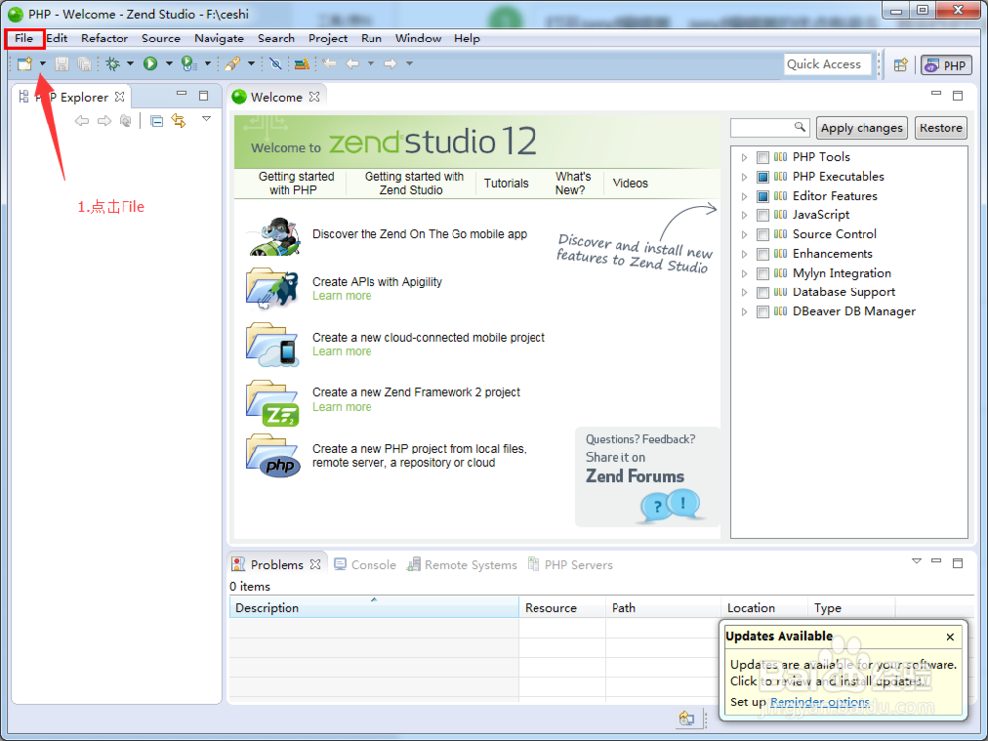This screenshot has width=988, height=741.
Task: Click the Apigility folder icon
Action: 273,289
